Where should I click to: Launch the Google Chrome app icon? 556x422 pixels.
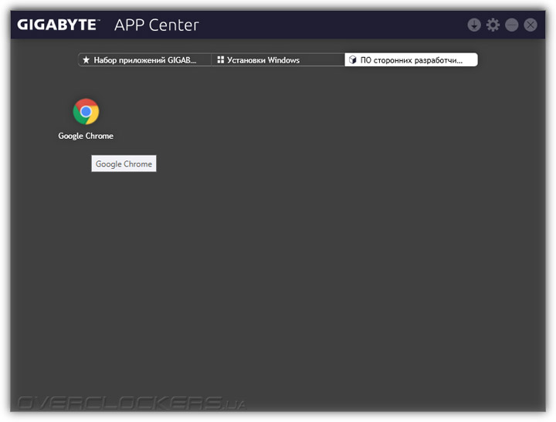tap(86, 112)
